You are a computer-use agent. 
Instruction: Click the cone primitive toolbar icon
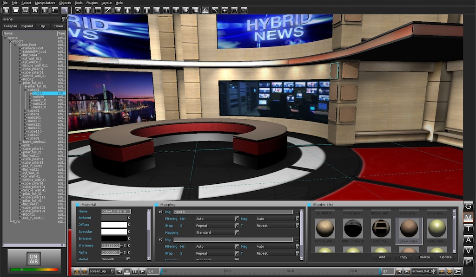pos(128,10)
